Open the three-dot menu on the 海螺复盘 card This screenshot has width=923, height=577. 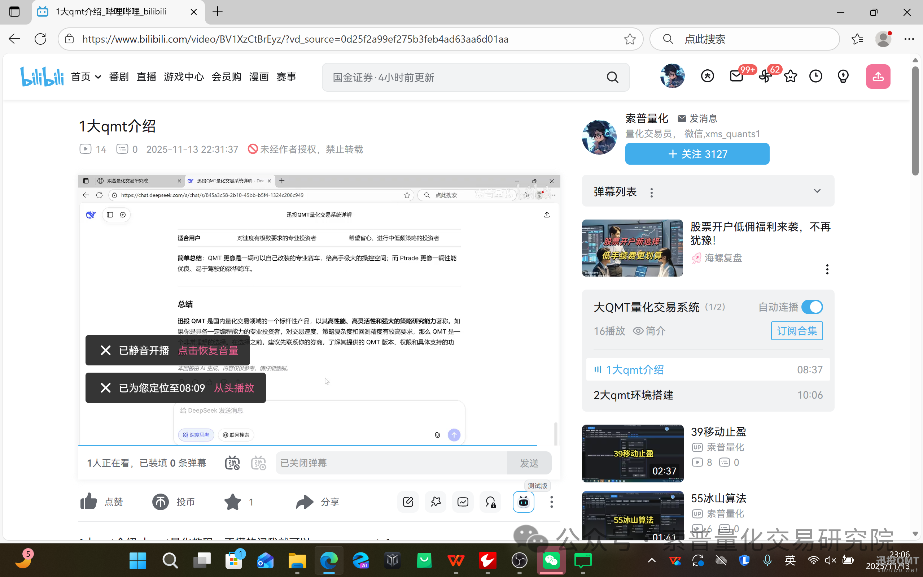click(x=827, y=269)
